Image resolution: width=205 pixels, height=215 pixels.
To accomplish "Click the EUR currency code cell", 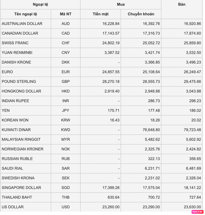I will coord(65,72).
